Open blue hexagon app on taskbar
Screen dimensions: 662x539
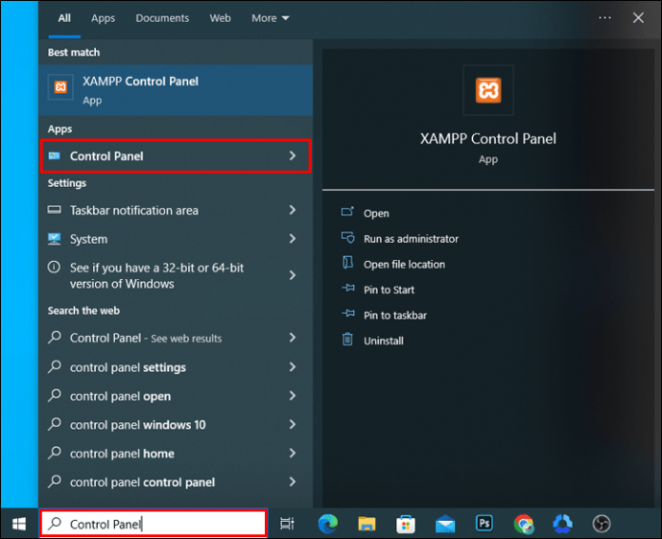pos(563,524)
